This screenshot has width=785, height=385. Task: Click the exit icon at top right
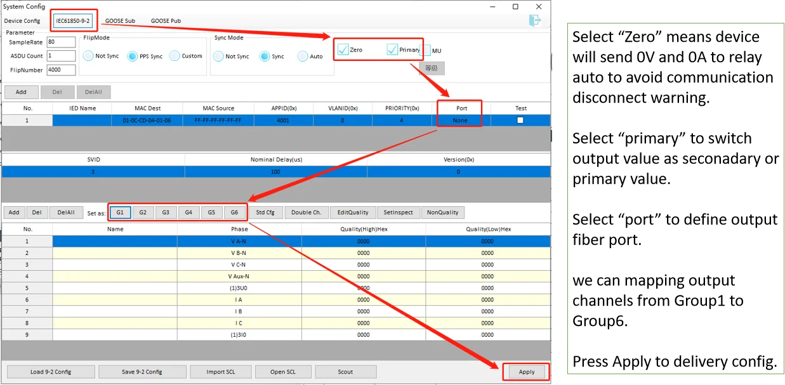tap(536, 20)
